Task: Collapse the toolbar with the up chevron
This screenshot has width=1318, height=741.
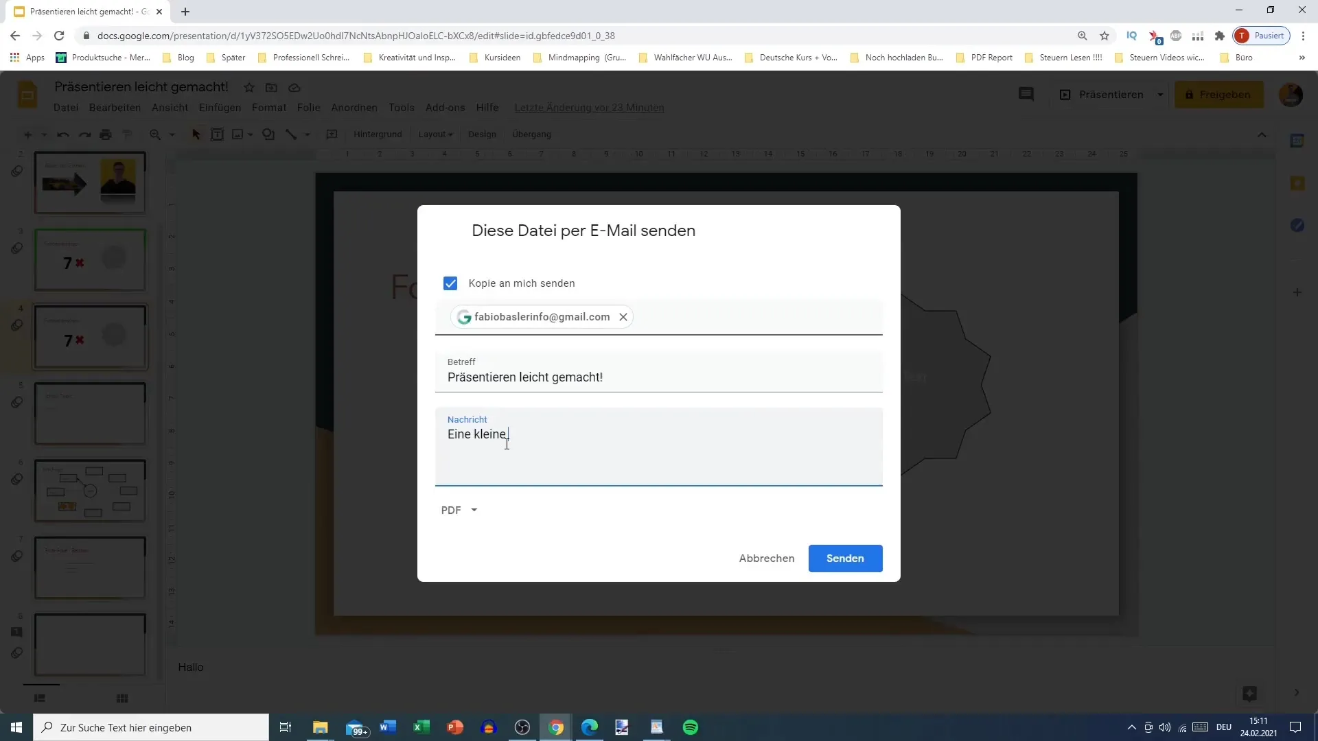Action: pos(1262,134)
